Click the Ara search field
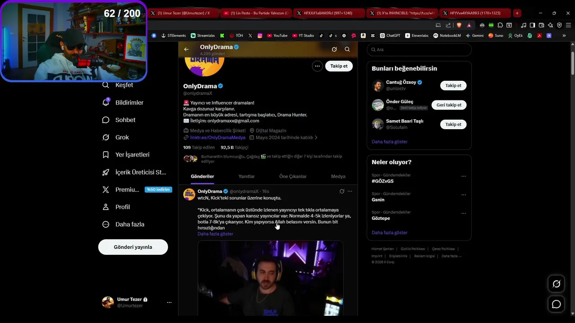575x323 pixels. [x=419, y=50]
